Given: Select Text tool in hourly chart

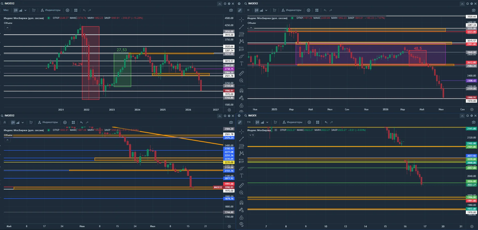Looking at the screenshot, I should [x=241, y=175].
